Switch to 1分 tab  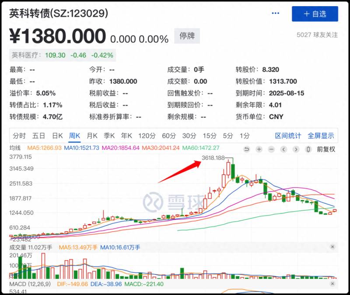[x=245, y=136]
